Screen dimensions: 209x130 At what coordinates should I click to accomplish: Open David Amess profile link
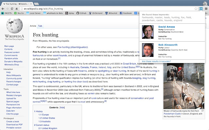pos(167,27)
